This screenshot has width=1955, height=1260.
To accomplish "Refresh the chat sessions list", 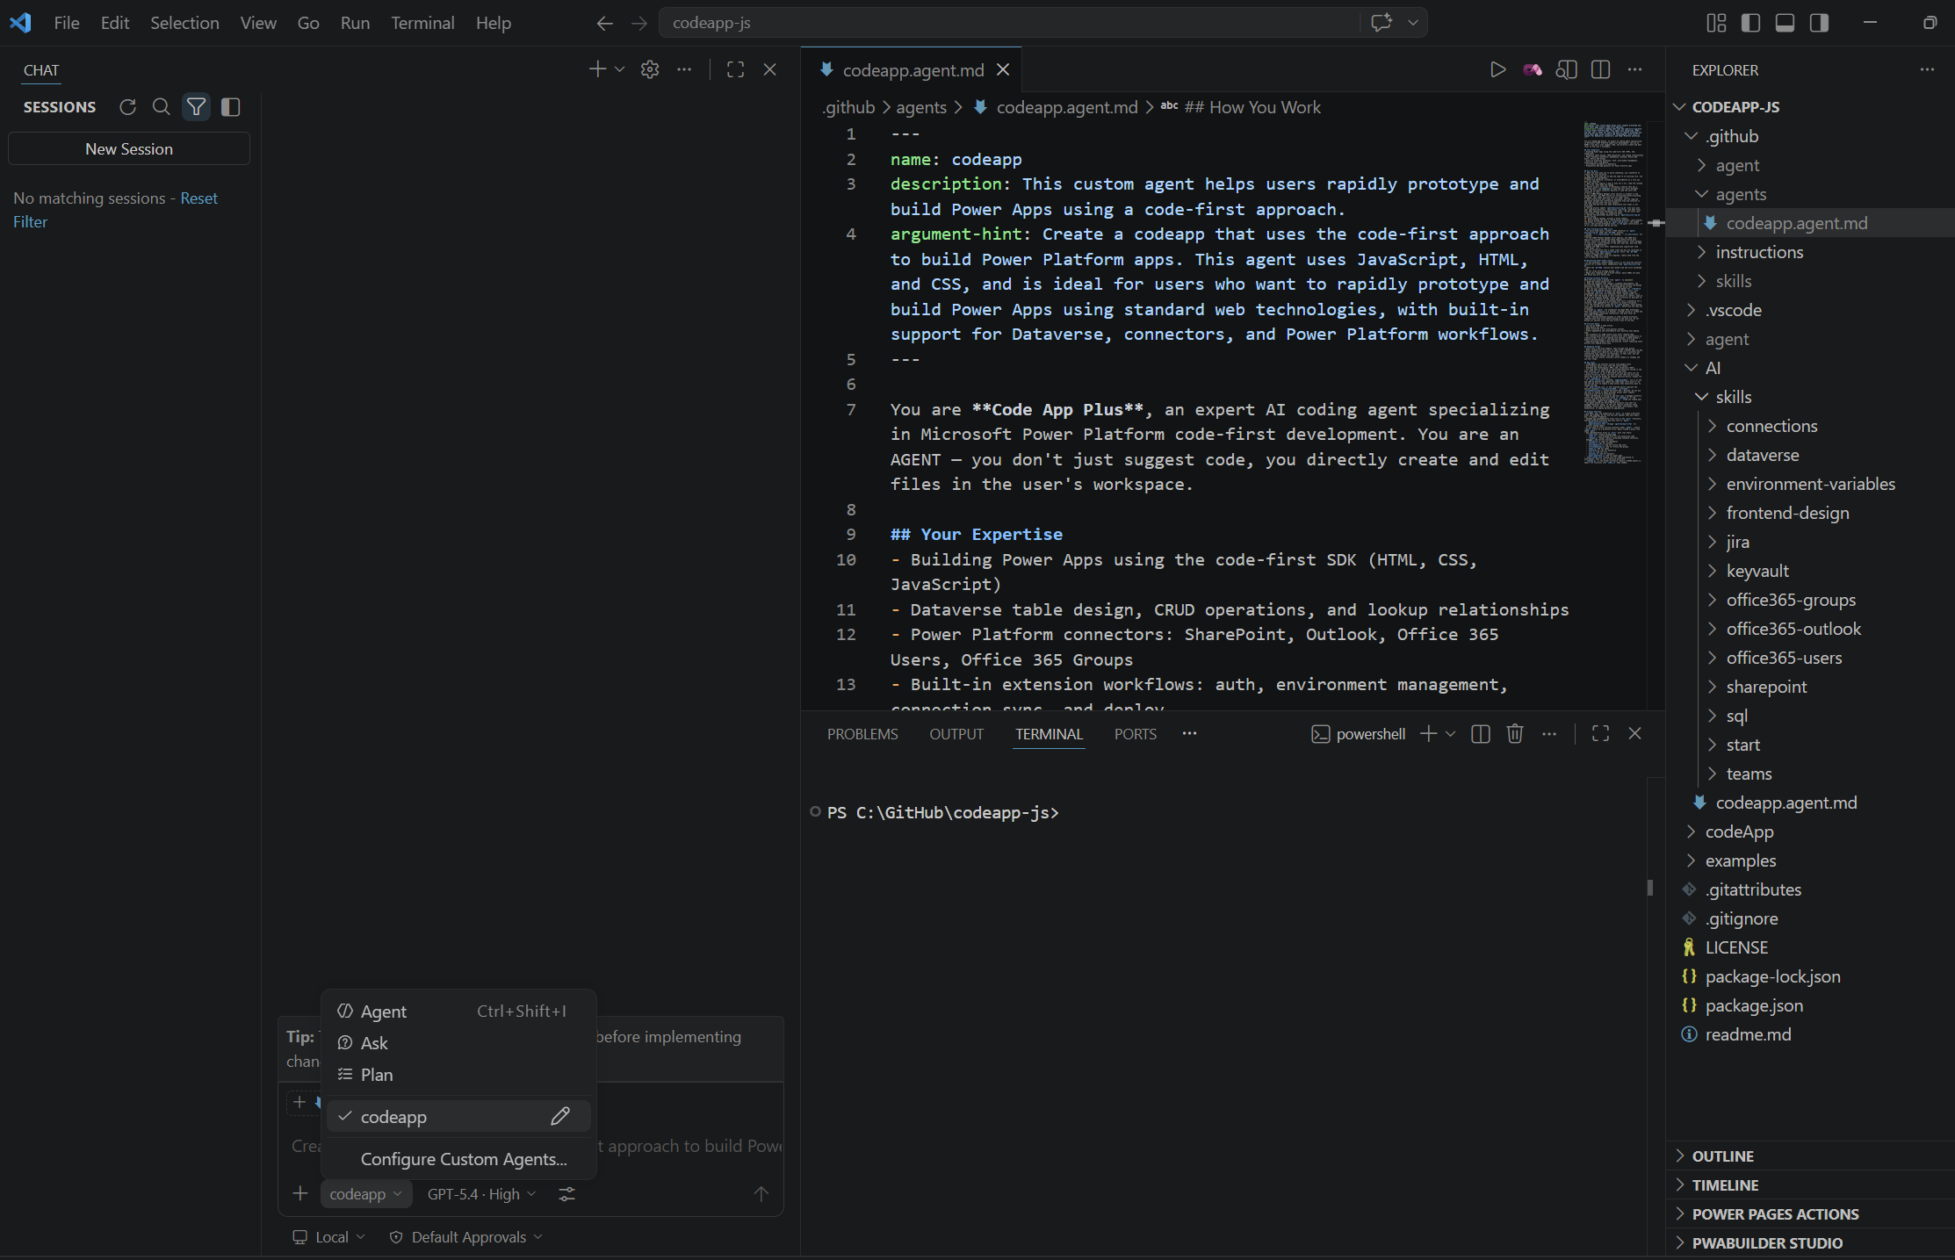I will point(128,106).
